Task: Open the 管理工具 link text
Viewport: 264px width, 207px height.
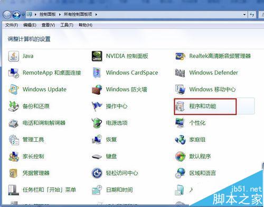Action: [33, 140]
